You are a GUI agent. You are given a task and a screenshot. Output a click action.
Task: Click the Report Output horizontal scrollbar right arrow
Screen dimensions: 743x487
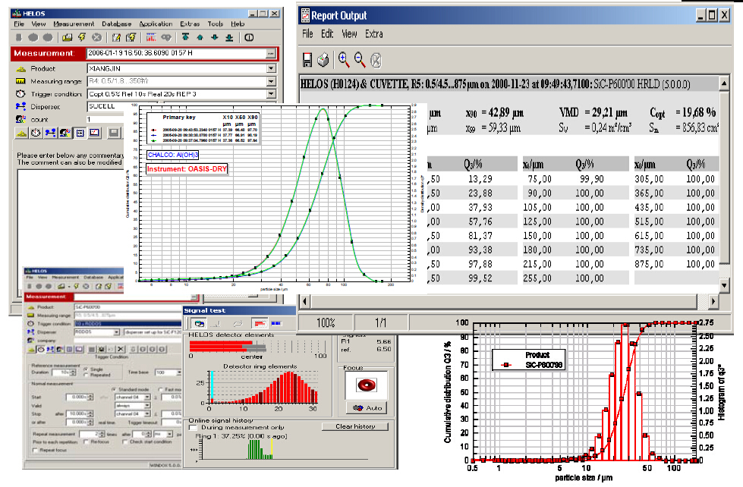tap(713, 301)
